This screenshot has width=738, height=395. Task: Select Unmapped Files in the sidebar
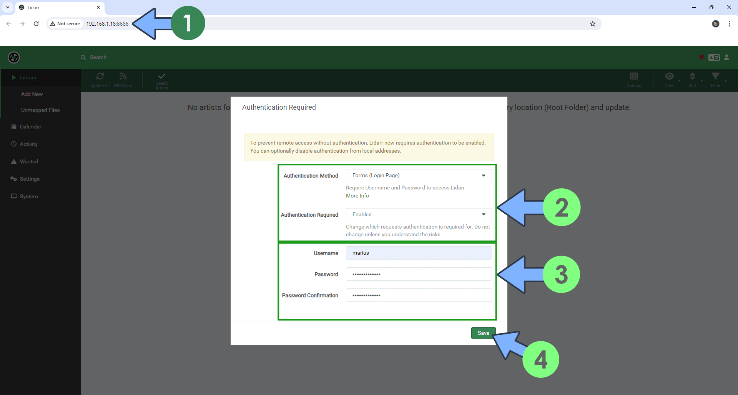pyautogui.click(x=40, y=110)
